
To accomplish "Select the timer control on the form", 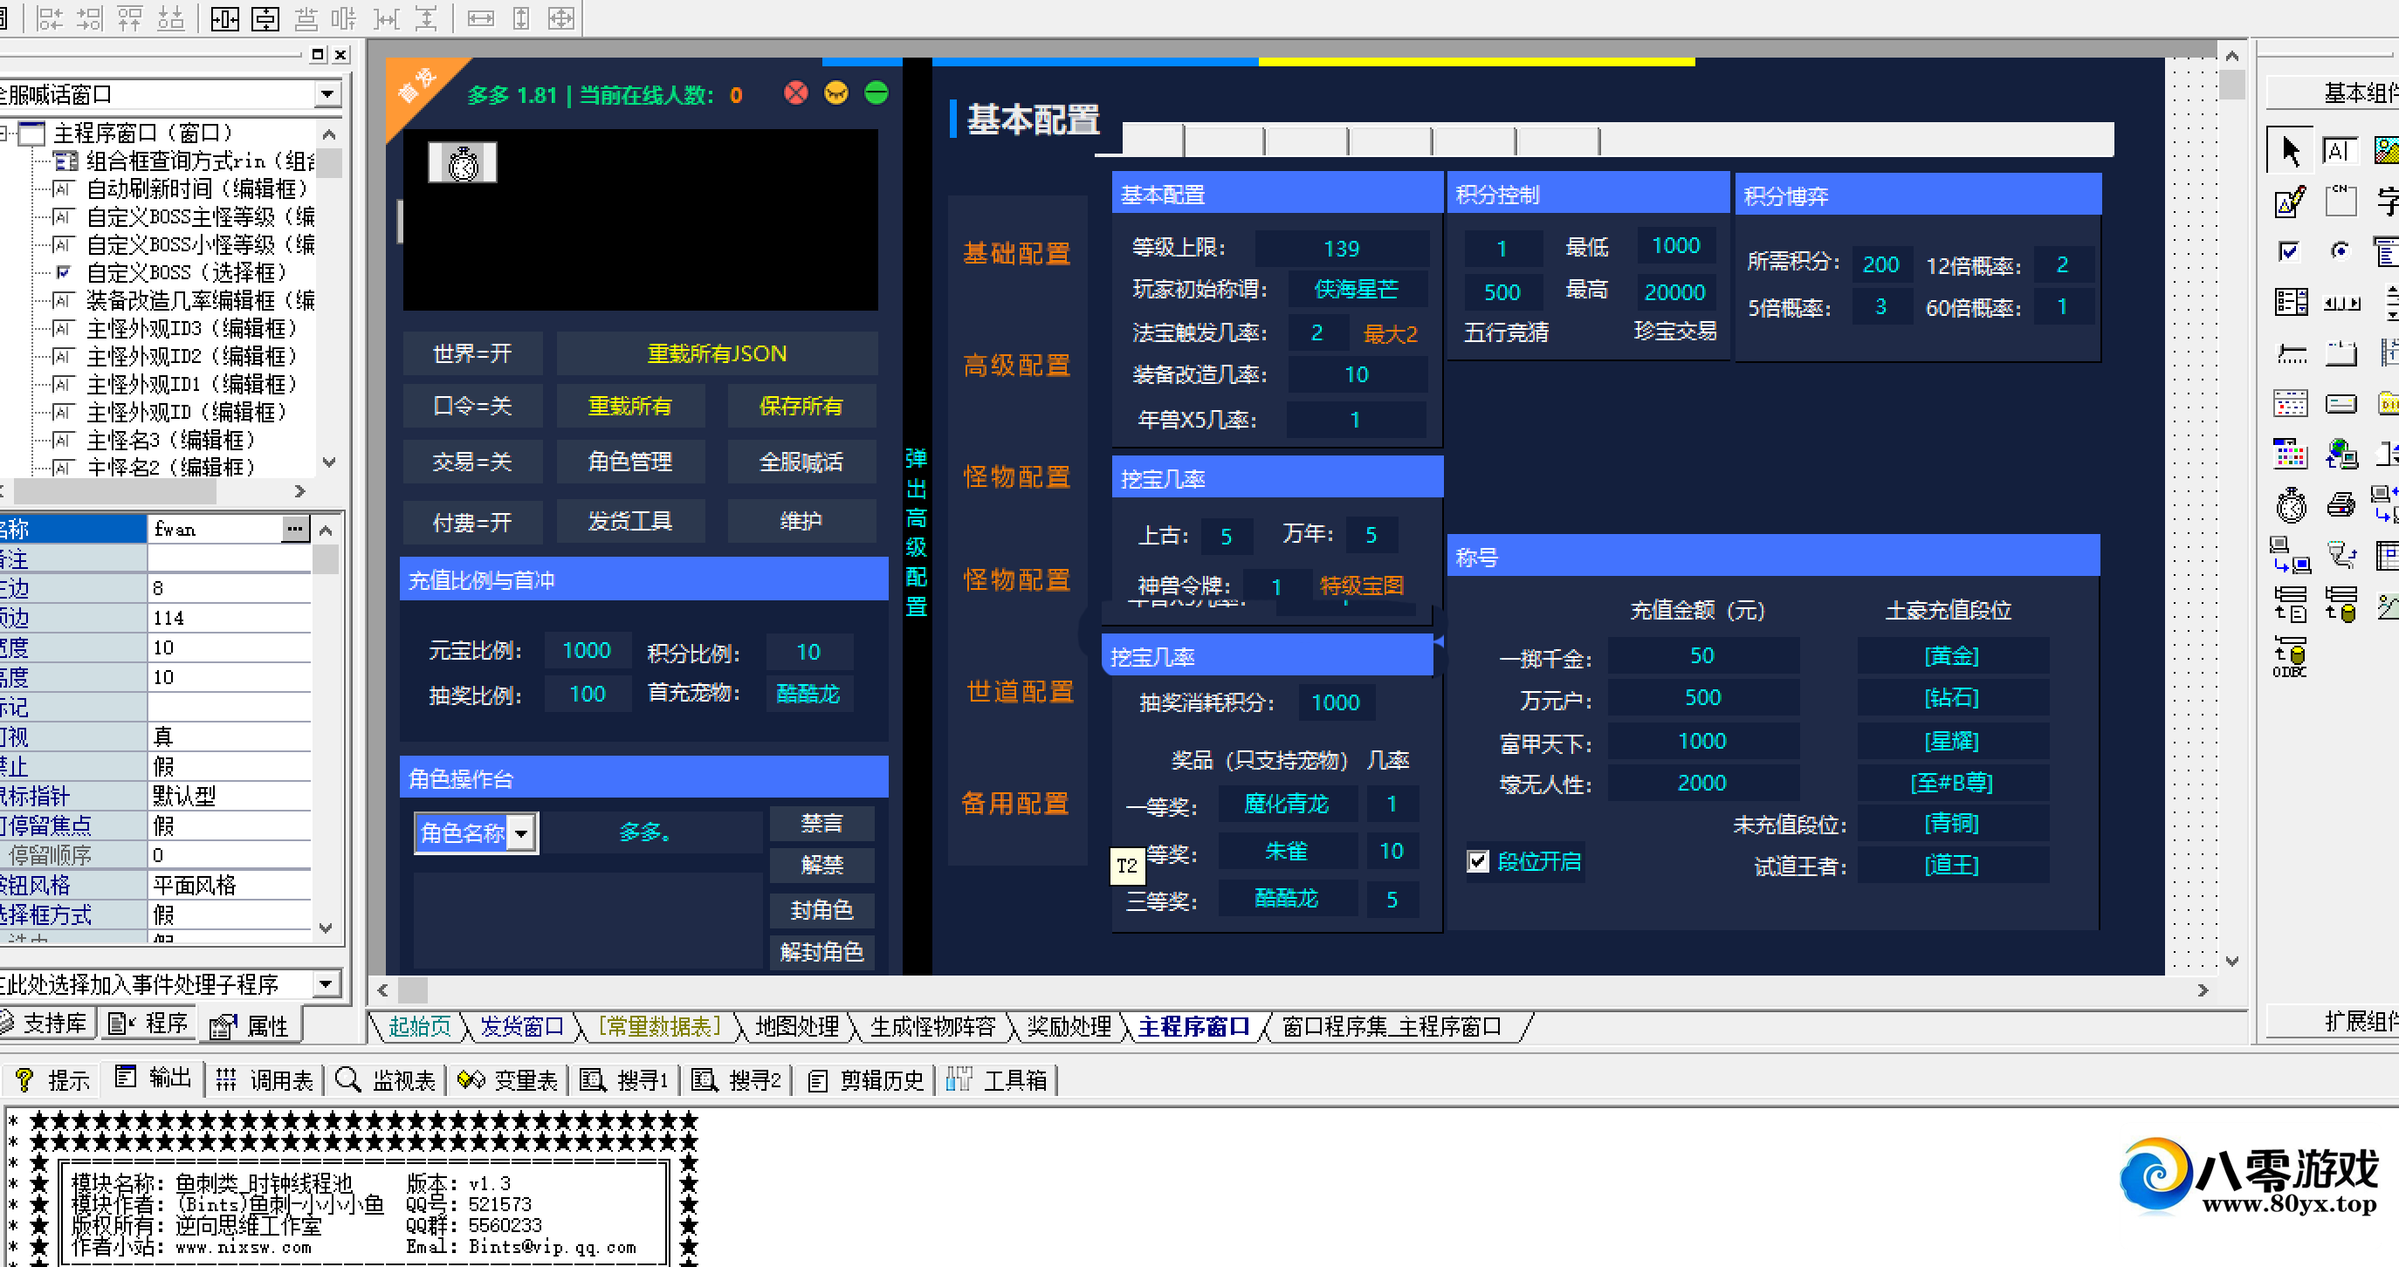I will (463, 163).
